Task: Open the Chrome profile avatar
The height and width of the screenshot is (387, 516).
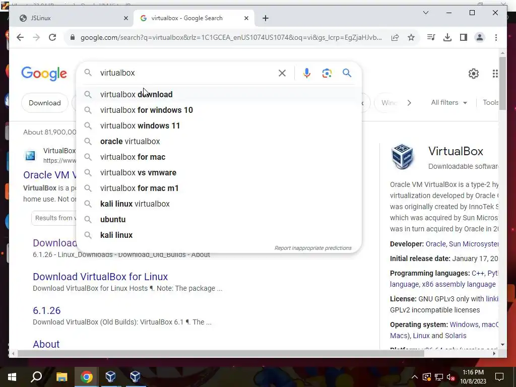Action: click(x=480, y=37)
